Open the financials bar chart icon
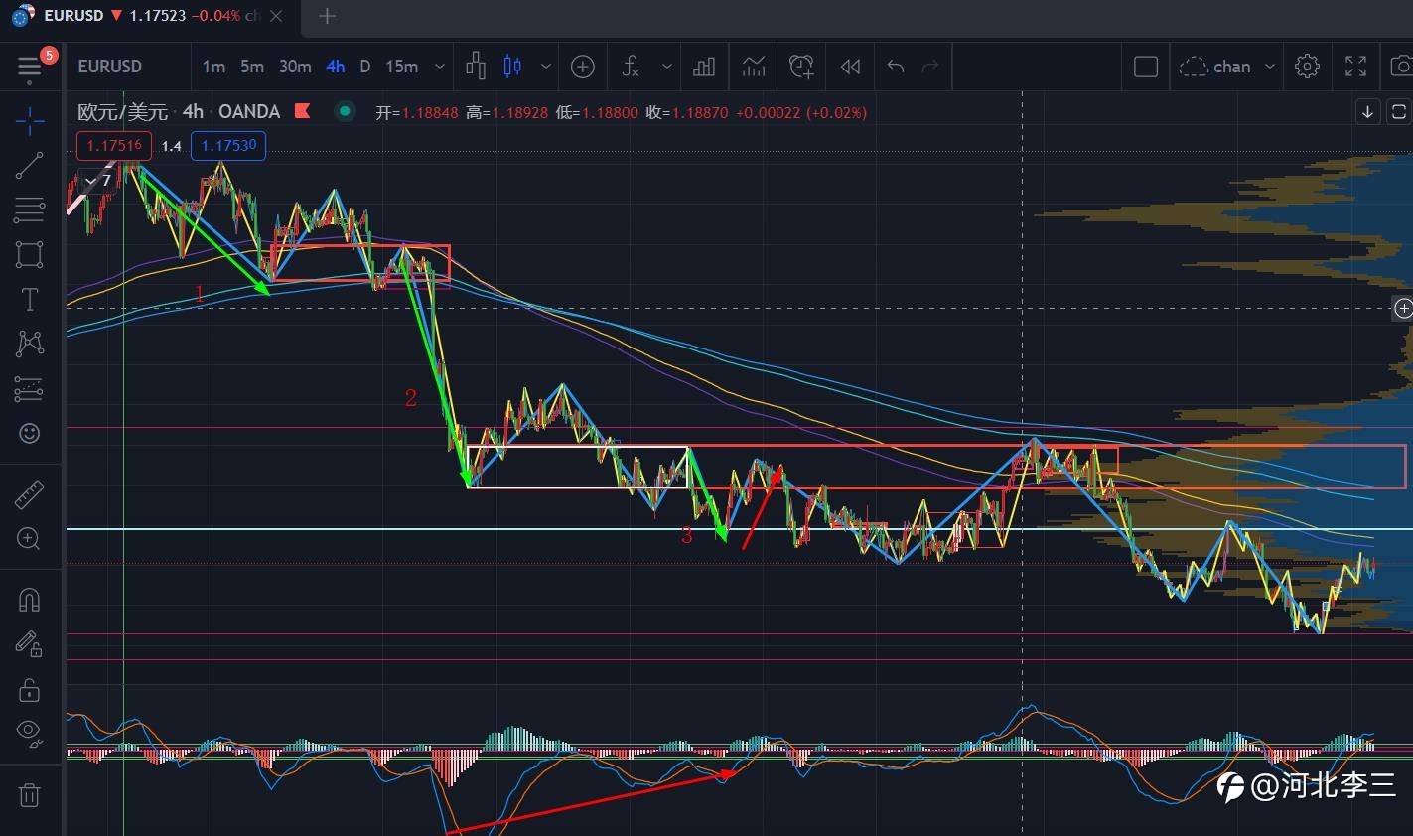1413x836 pixels. tap(704, 67)
